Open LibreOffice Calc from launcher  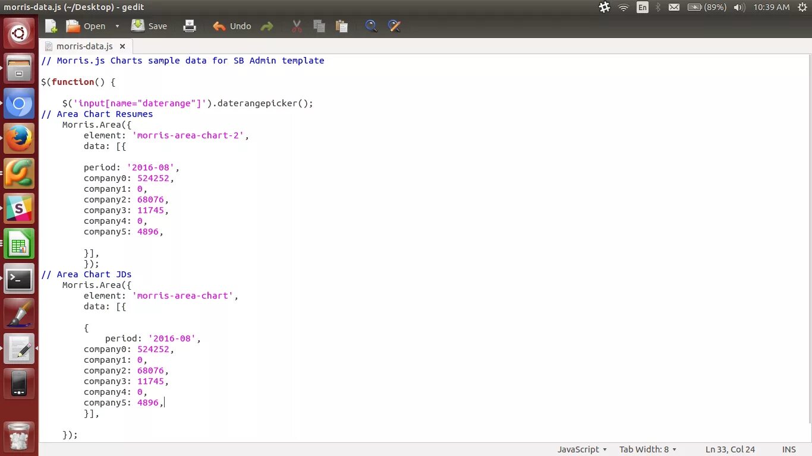pyautogui.click(x=19, y=243)
